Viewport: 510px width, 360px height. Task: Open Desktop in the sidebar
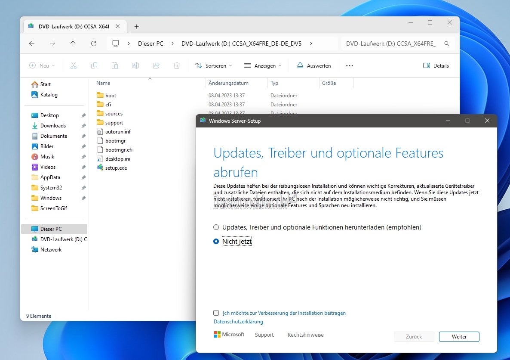click(x=45, y=115)
